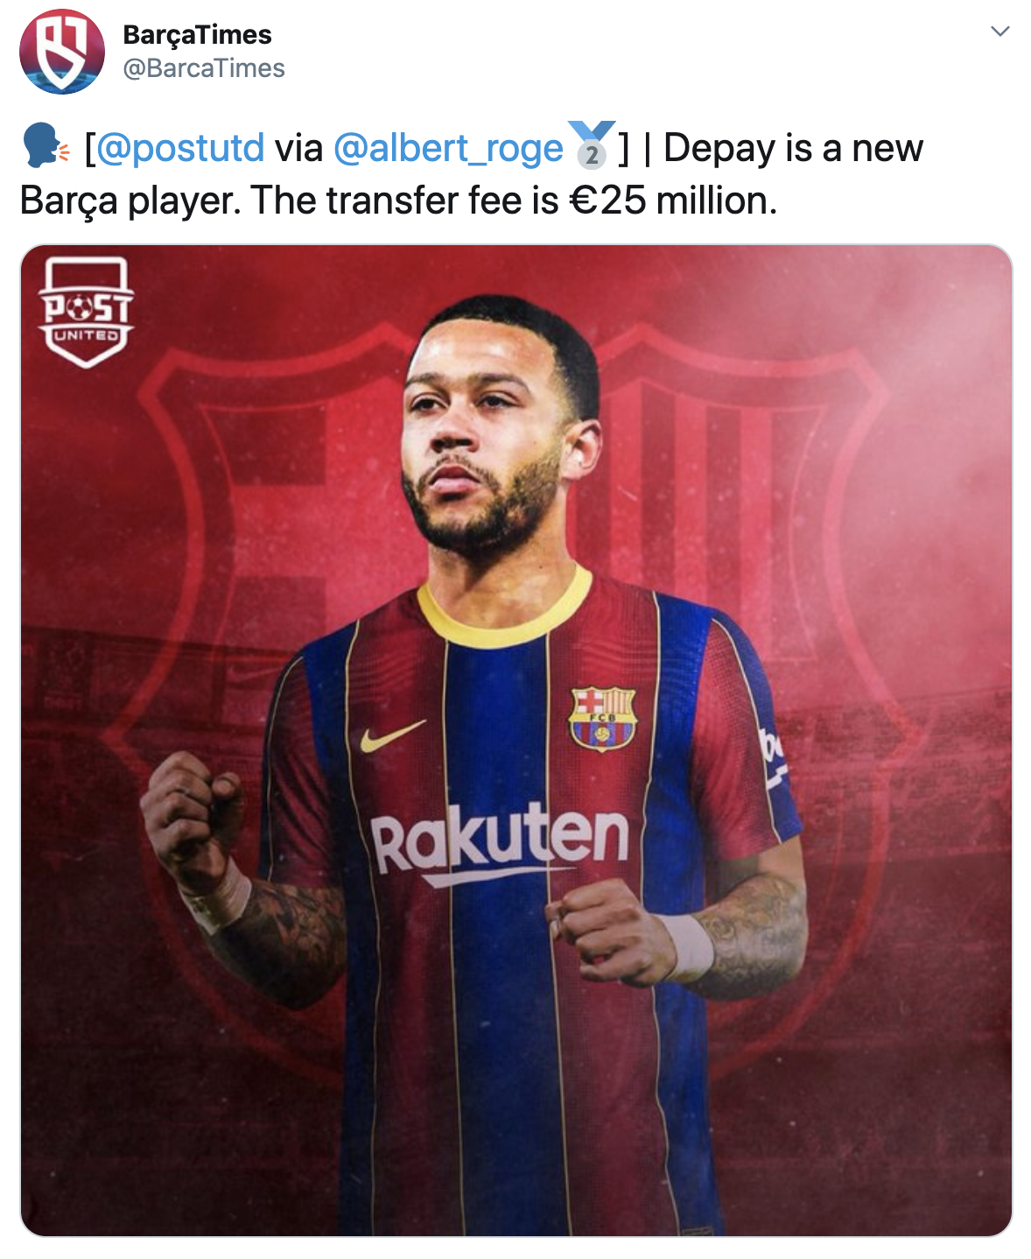
Task: Click the second-place medal emoji
Action: [593, 144]
